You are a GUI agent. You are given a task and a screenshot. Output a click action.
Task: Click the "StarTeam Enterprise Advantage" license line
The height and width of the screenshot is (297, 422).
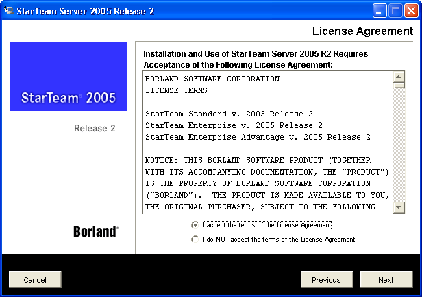click(x=258, y=137)
